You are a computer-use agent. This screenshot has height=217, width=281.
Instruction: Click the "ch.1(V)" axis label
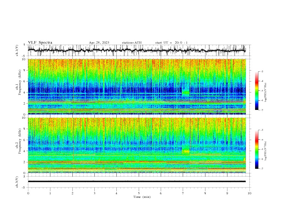click(17, 50)
